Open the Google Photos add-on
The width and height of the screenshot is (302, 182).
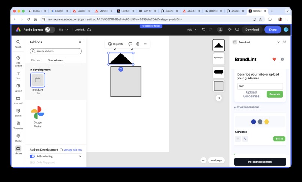[x=37, y=117]
